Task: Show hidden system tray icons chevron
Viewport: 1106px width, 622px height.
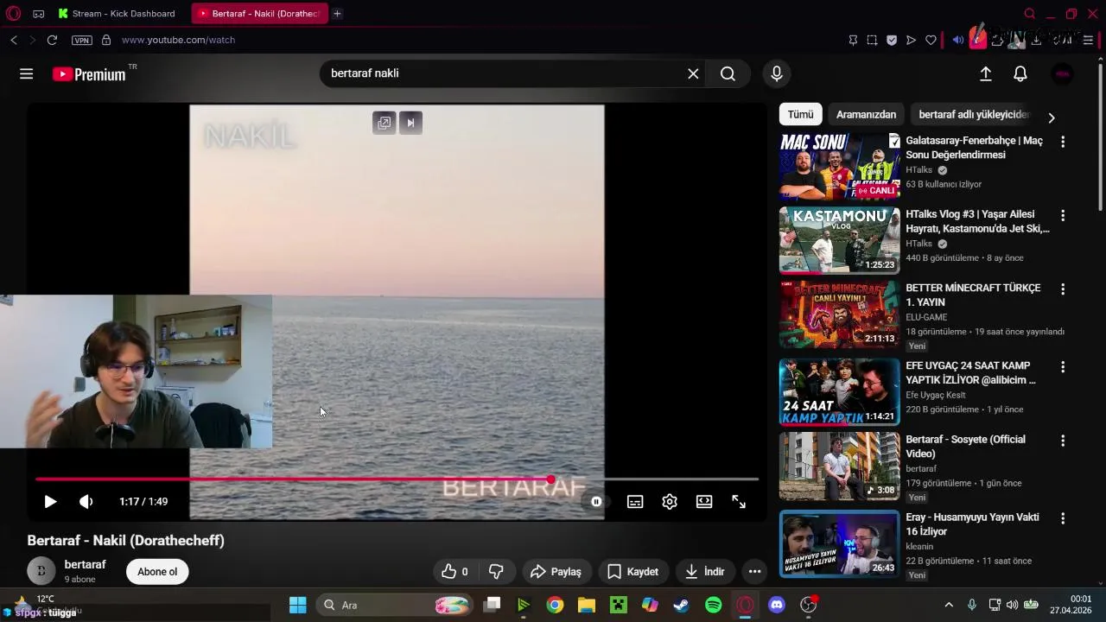Action: [949, 605]
